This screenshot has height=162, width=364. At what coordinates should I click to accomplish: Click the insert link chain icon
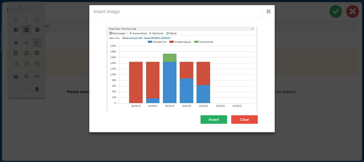(37, 19)
